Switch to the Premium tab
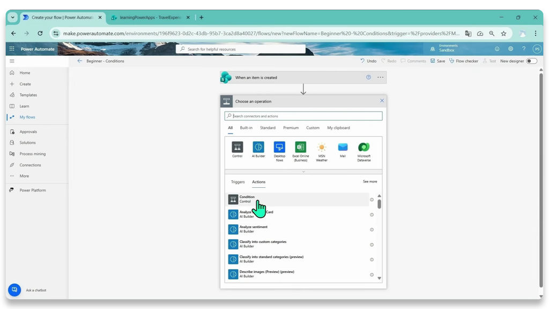The width and height of the screenshot is (549, 309). coord(291,128)
